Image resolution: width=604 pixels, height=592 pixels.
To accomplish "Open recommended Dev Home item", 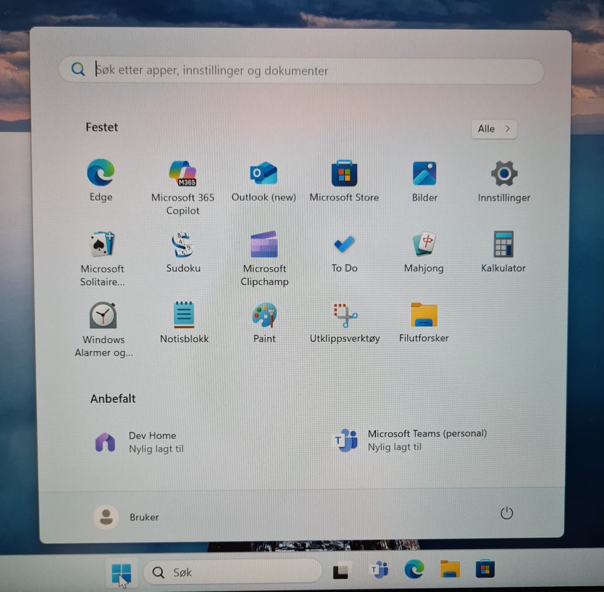I will [x=140, y=442].
